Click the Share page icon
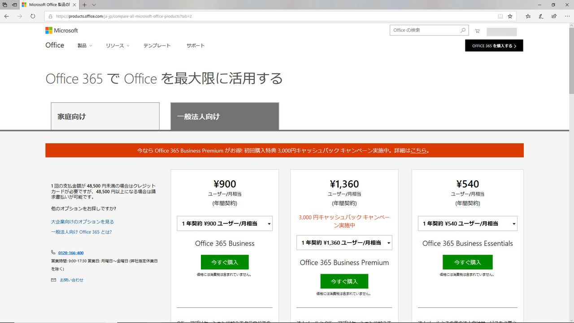Viewport: 574px width, 323px height. (554, 16)
